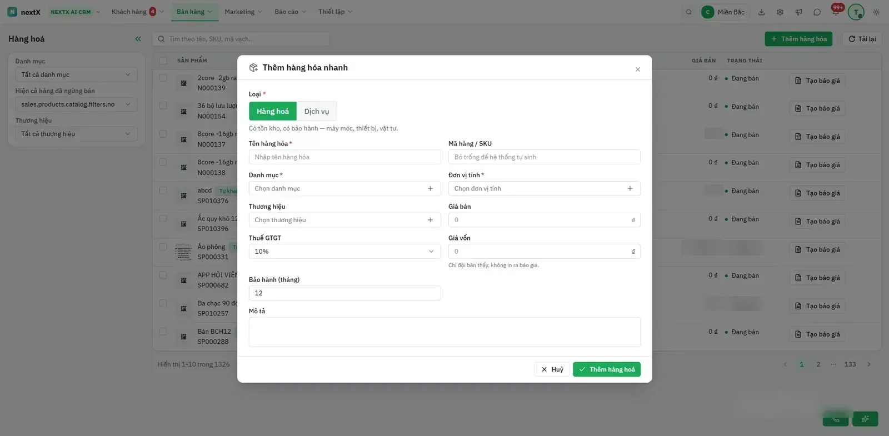889x436 pixels.
Task: Open the Báo cáo menu
Action: [290, 12]
